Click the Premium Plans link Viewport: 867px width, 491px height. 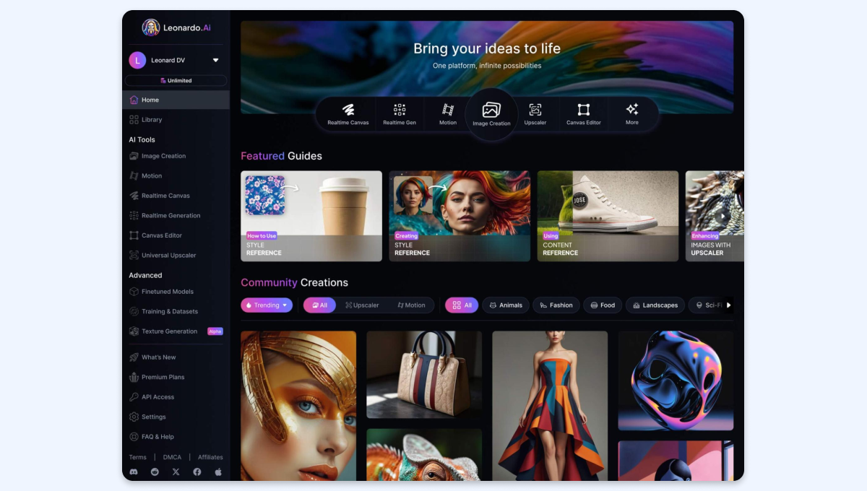pos(163,377)
